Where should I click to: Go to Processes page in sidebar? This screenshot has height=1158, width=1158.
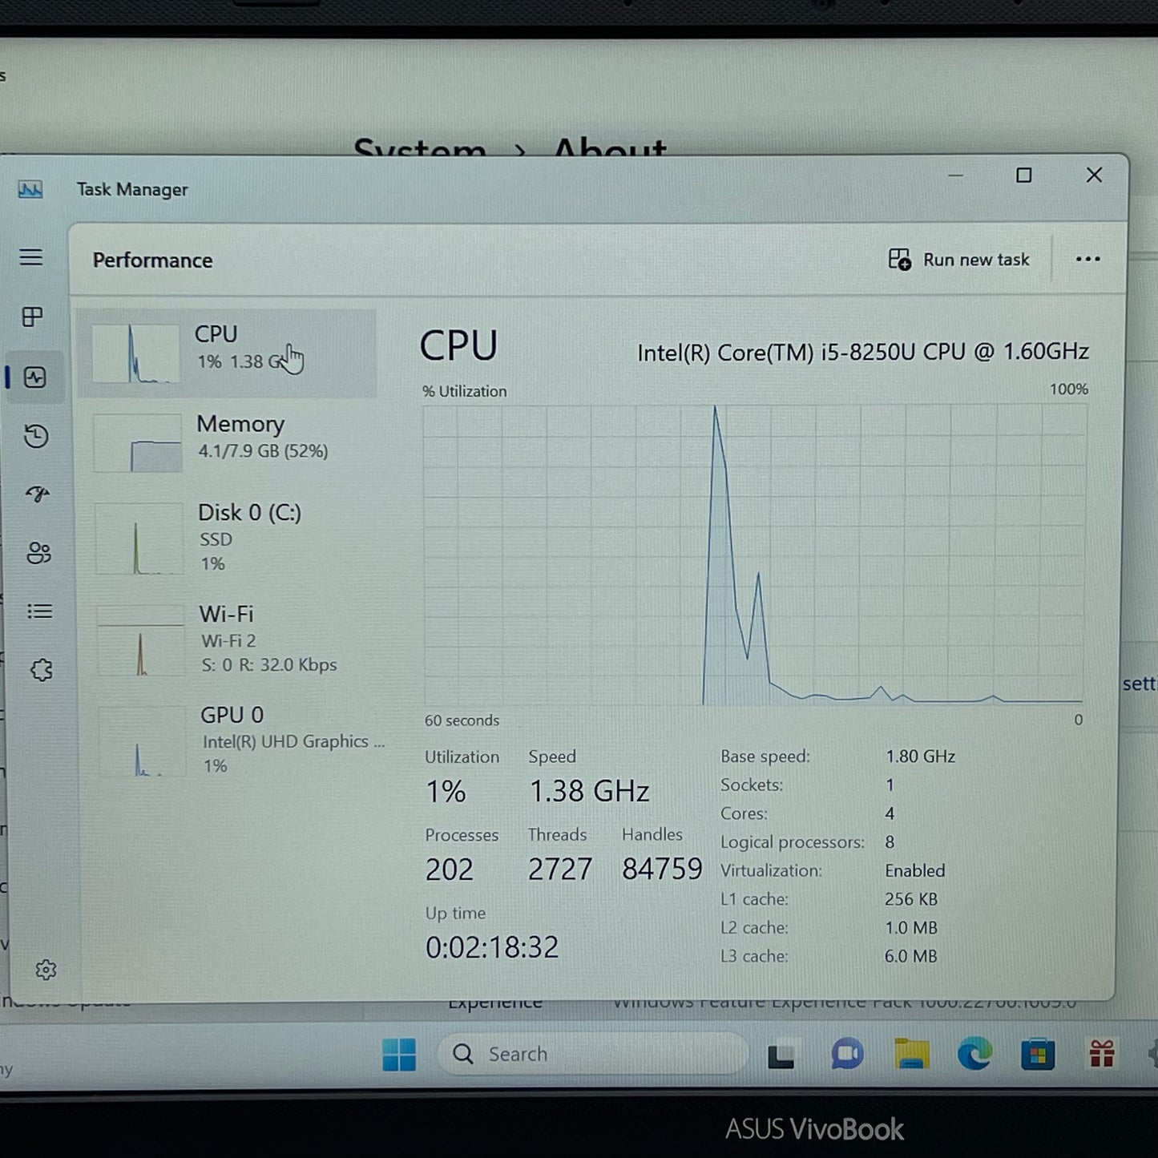[32, 317]
